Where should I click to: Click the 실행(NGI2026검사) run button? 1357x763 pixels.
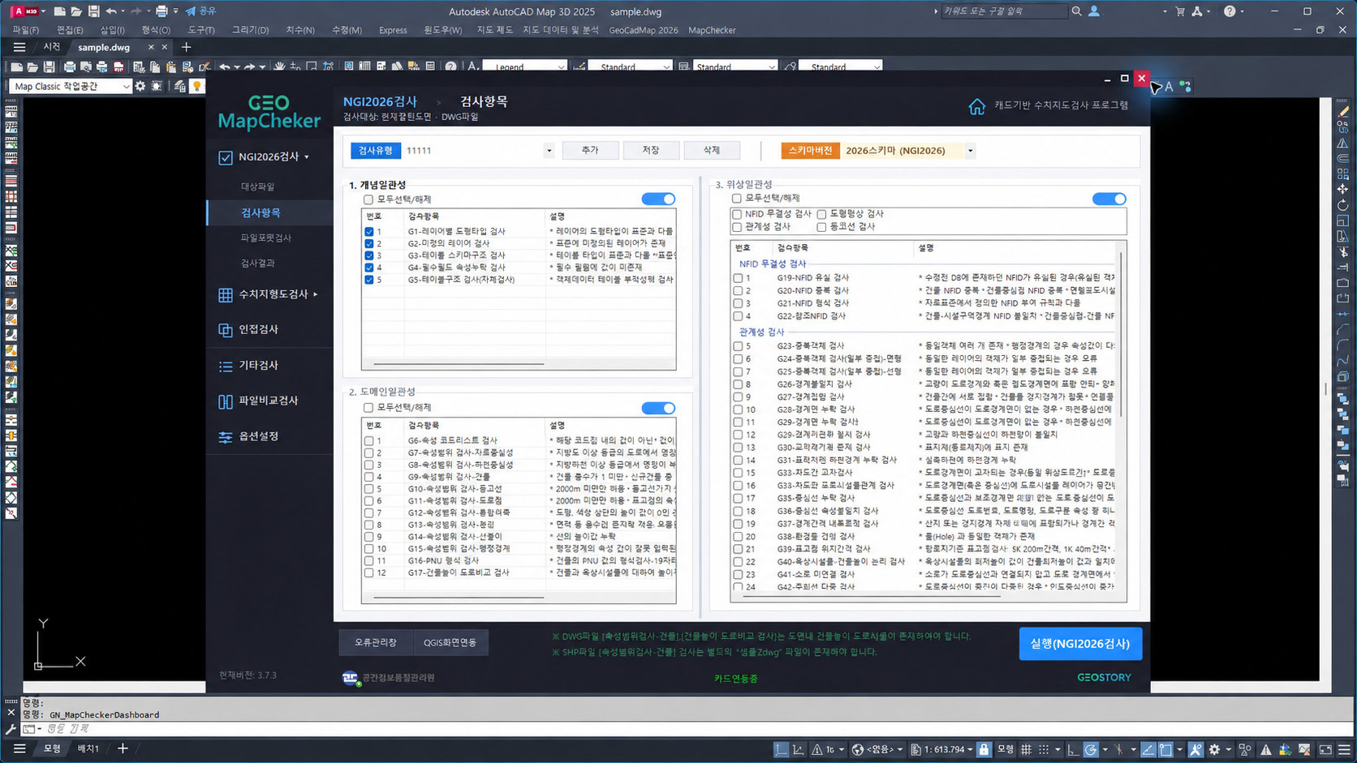(x=1080, y=644)
